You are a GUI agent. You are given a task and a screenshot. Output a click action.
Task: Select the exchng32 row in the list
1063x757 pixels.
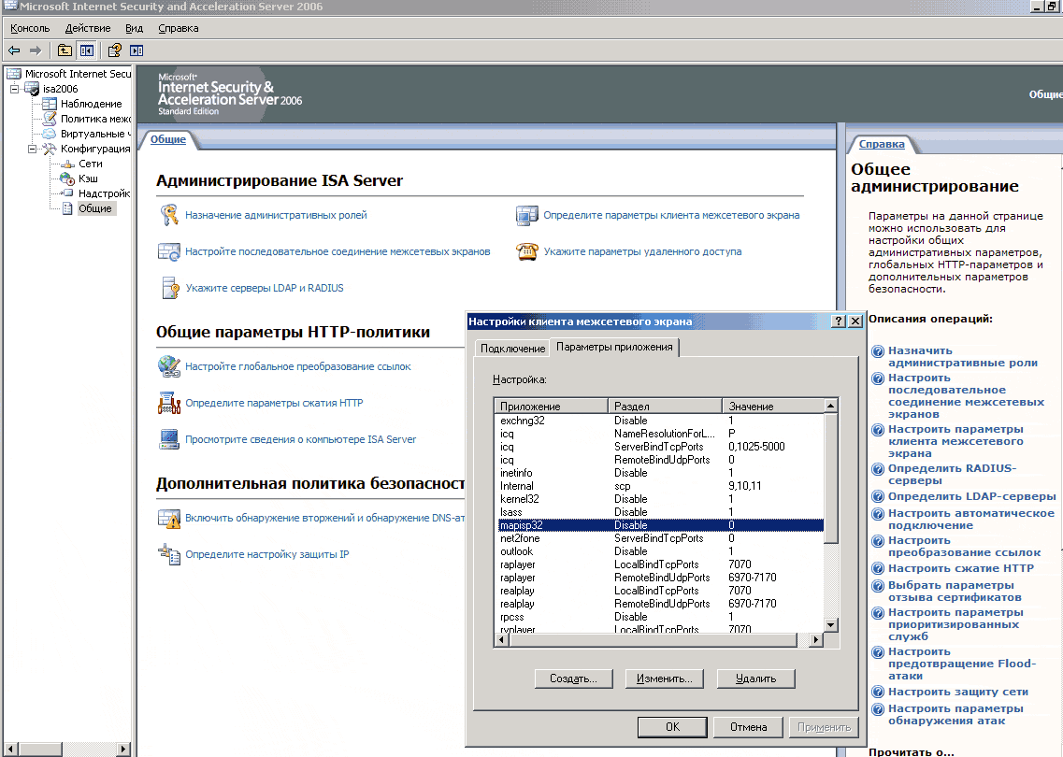click(x=660, y=421)
